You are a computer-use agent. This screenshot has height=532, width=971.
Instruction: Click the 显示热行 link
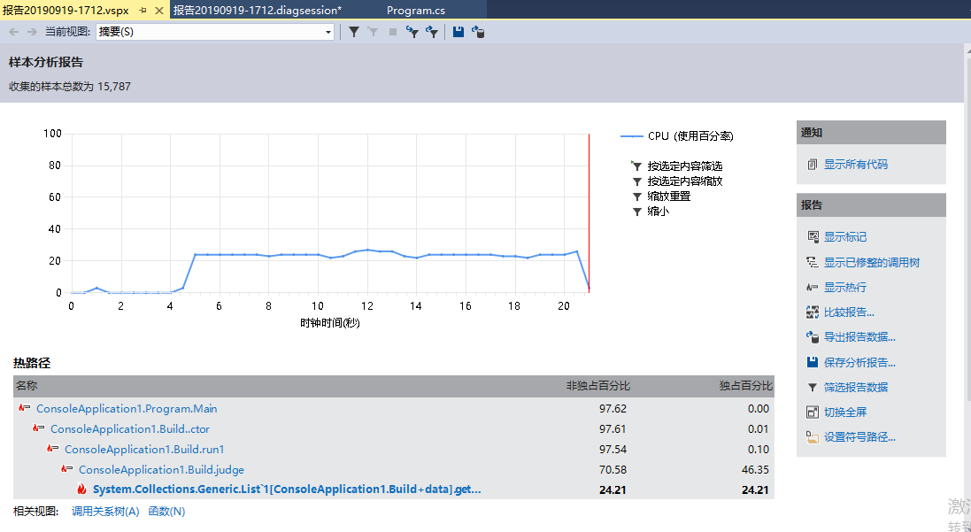click(x=844, y=288)
